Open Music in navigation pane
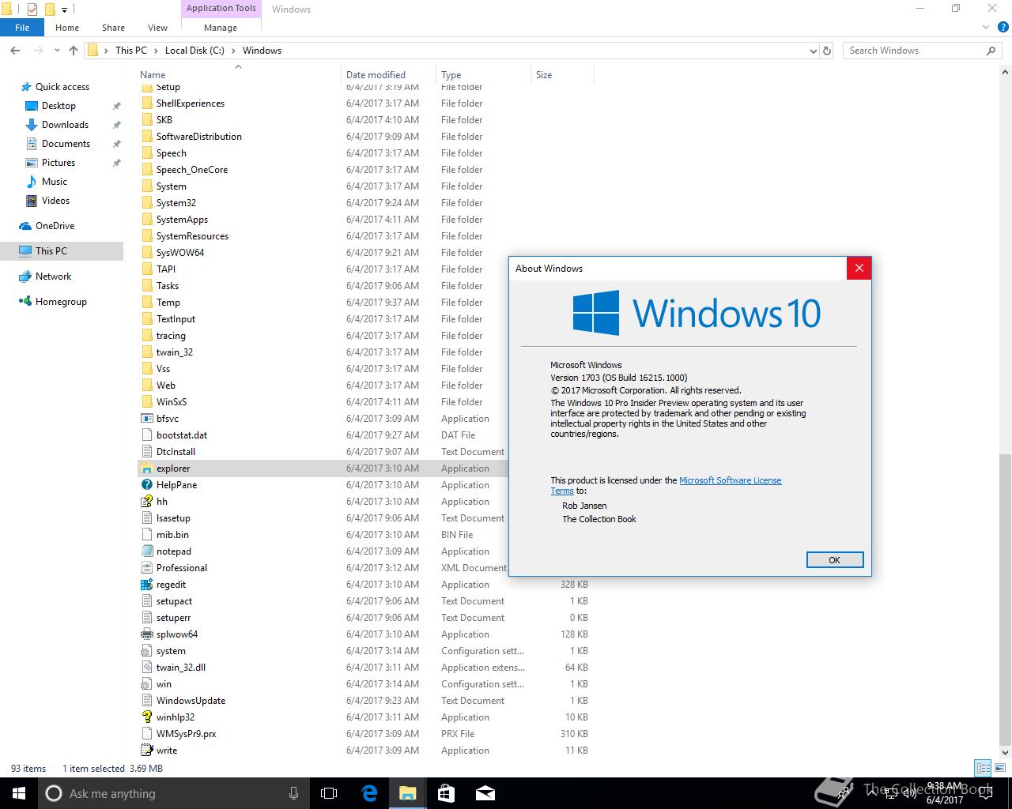Screen dimensions: 1012x809 tap(54, 182)
